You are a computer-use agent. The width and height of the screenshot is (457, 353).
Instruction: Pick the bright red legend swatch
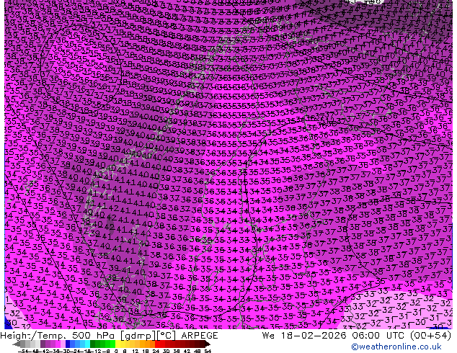point(157,344)
